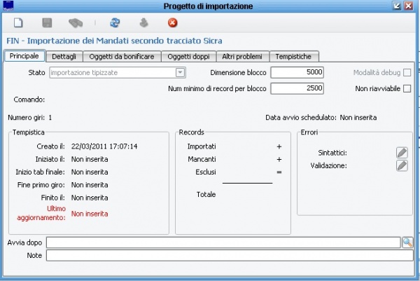420x281 pixels.
Task: Click the new document icon in toolbar
Action: click(18, 23)
